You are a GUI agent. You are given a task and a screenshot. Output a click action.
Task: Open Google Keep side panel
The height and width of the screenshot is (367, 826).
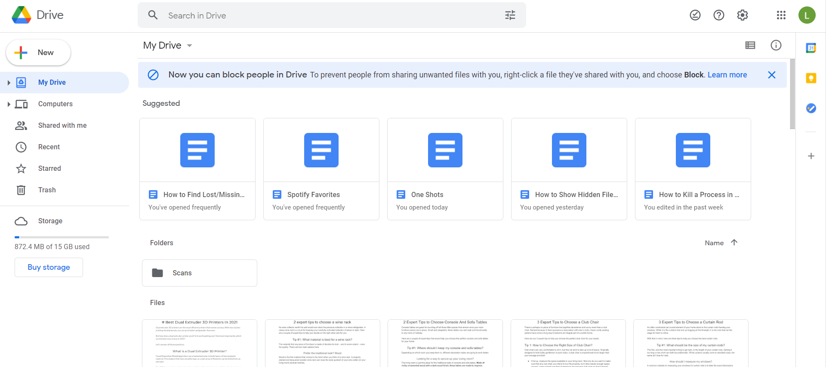click(811, 78)
